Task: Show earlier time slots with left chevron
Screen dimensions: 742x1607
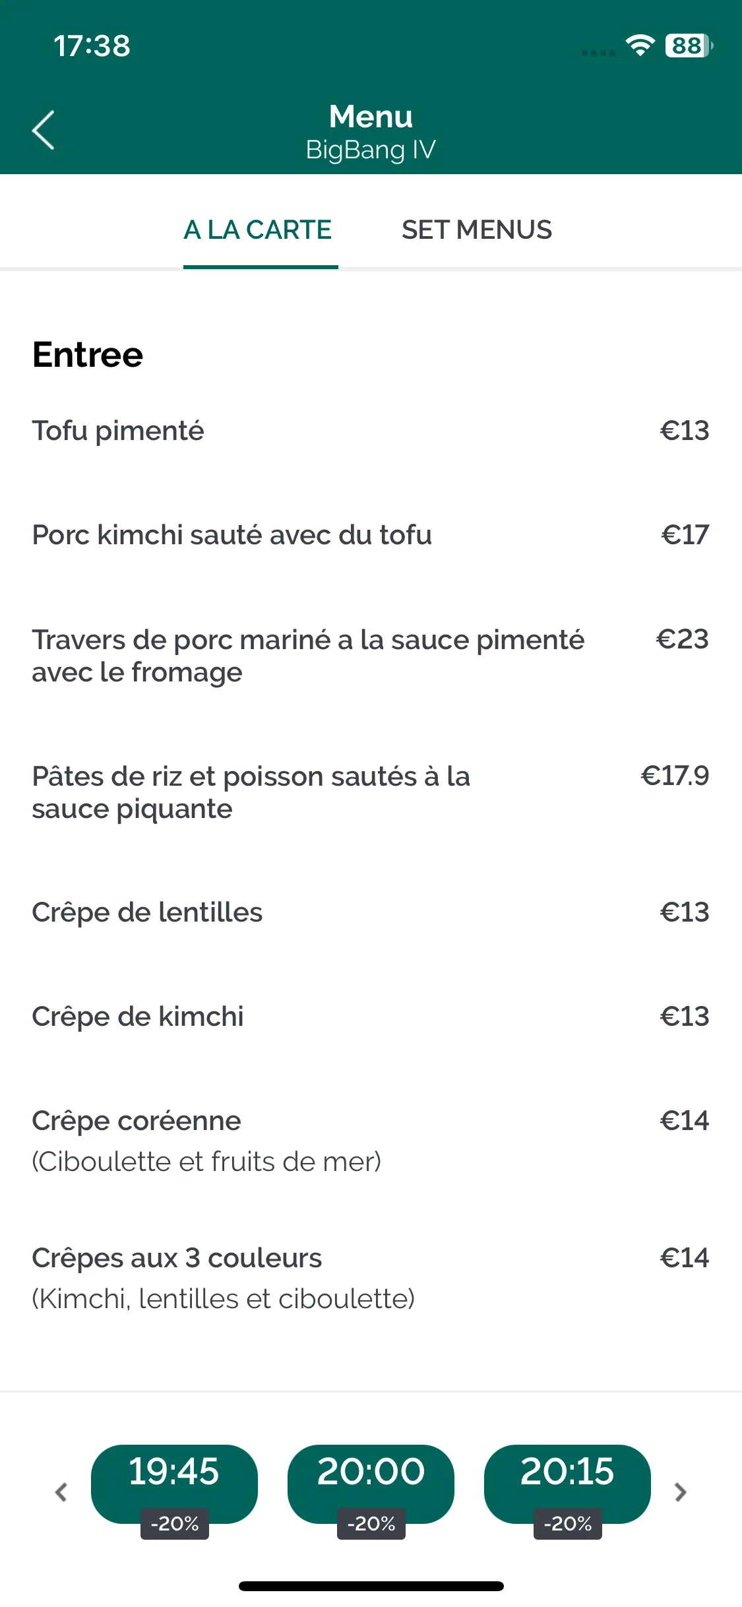Action: 61,1492
